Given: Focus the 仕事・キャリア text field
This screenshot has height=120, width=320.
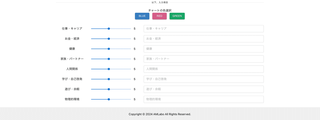Looking at the screenshot, I should (204, 29).
